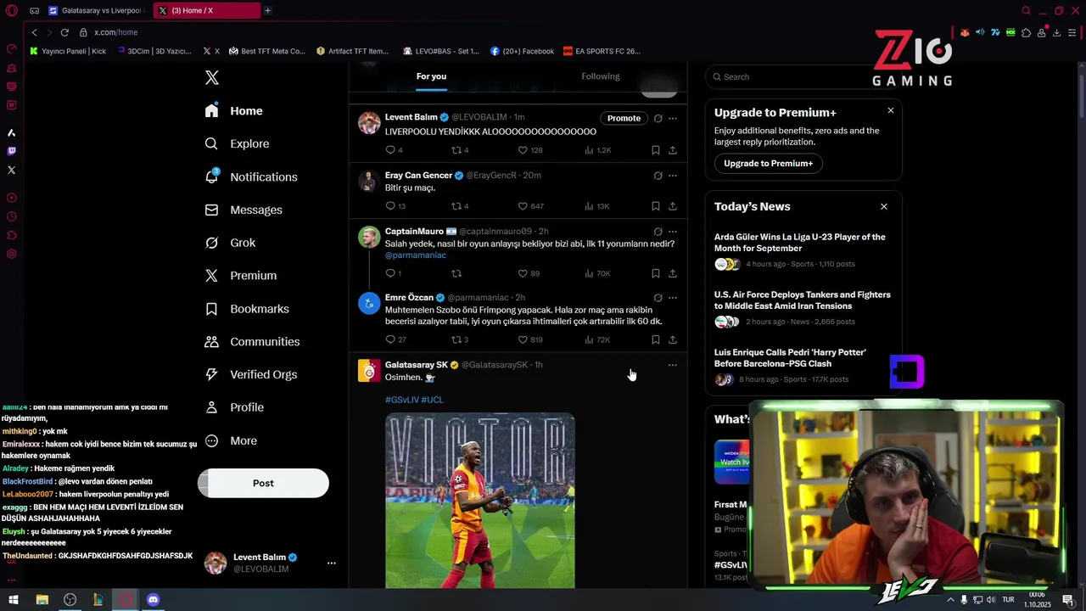
Task: Open the Facebook bookmark in bookmarks bar
Action: [522, 51]
